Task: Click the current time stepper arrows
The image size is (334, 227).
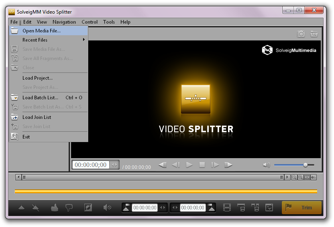Action: point(114,165)
